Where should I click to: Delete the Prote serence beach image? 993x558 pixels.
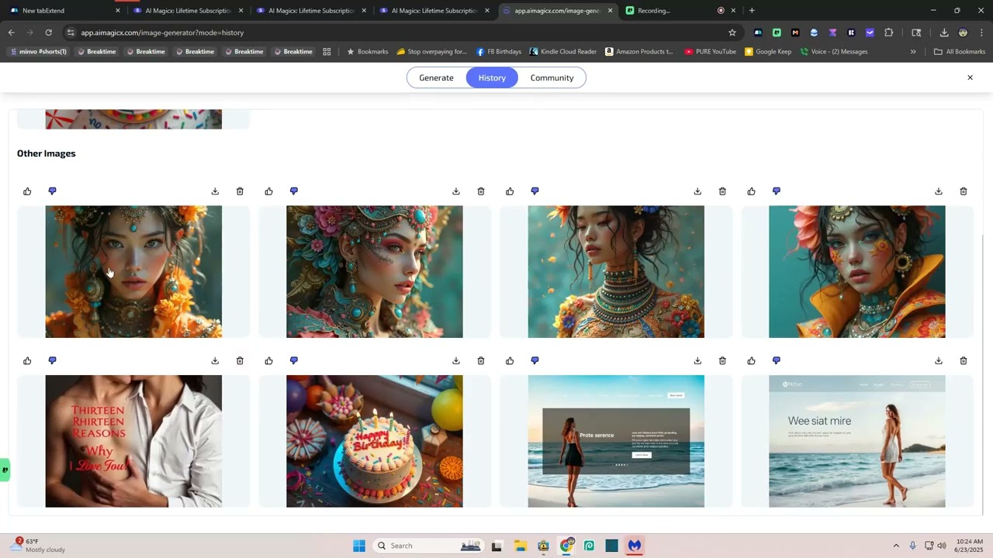pos(722,361)
